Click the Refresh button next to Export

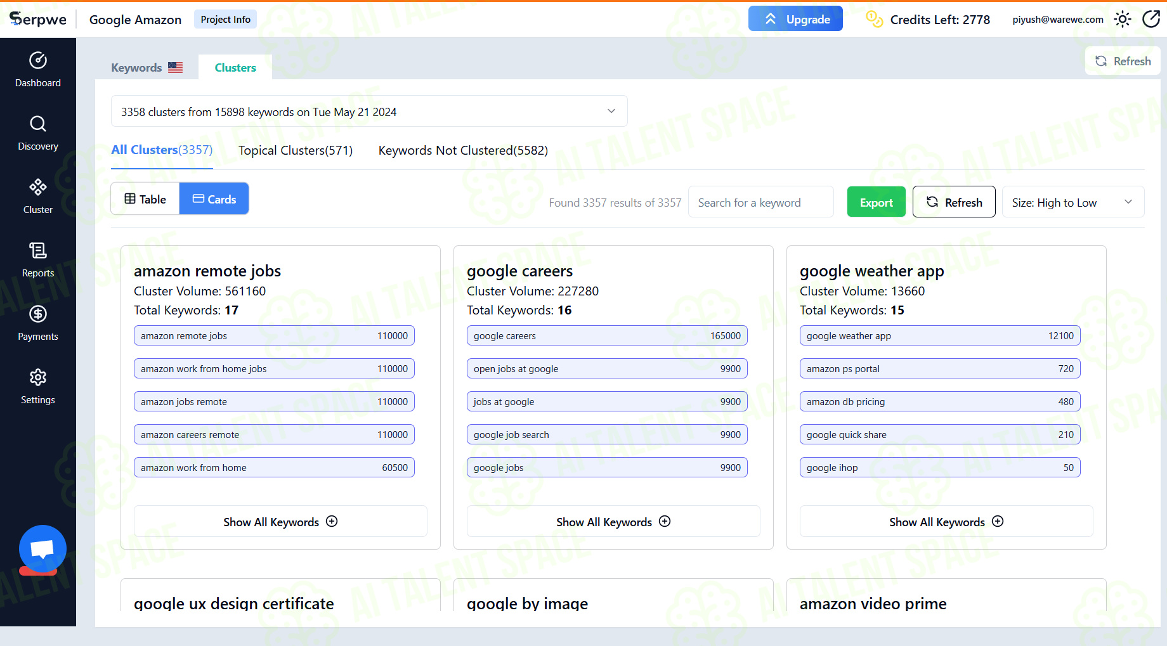pos(954,202)
